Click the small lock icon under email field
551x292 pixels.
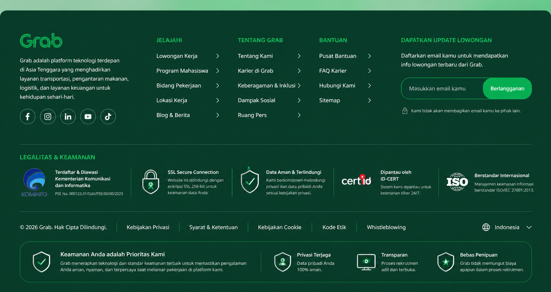pos(405,111)
